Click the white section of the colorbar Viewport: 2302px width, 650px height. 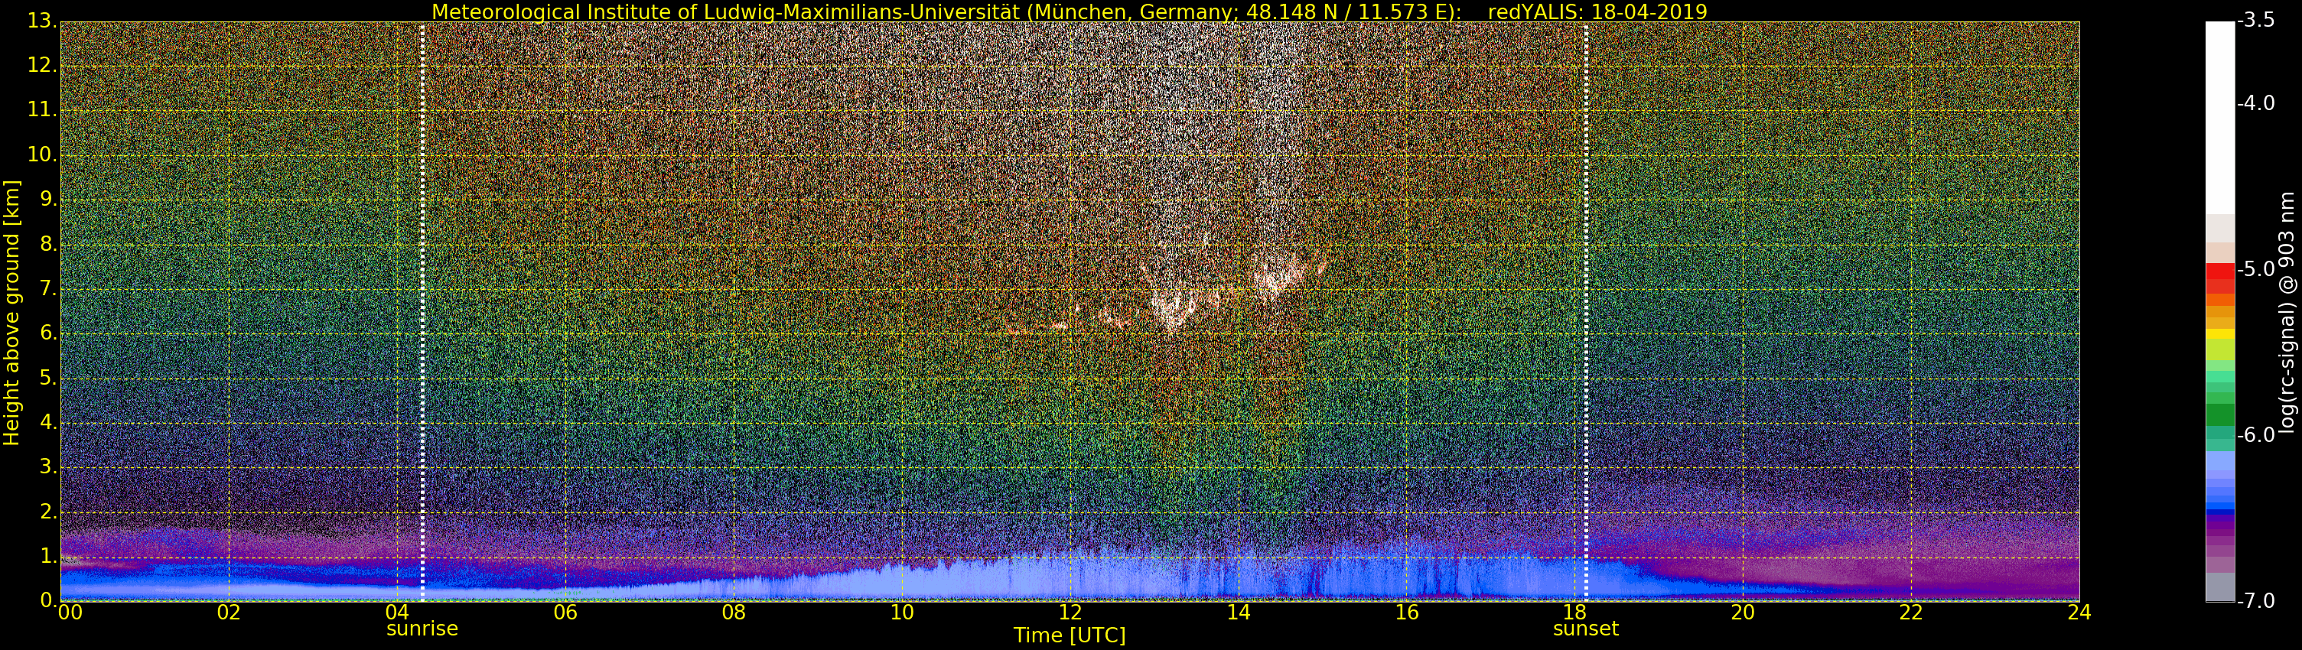pyautogui.click(x=2220, y=117)
